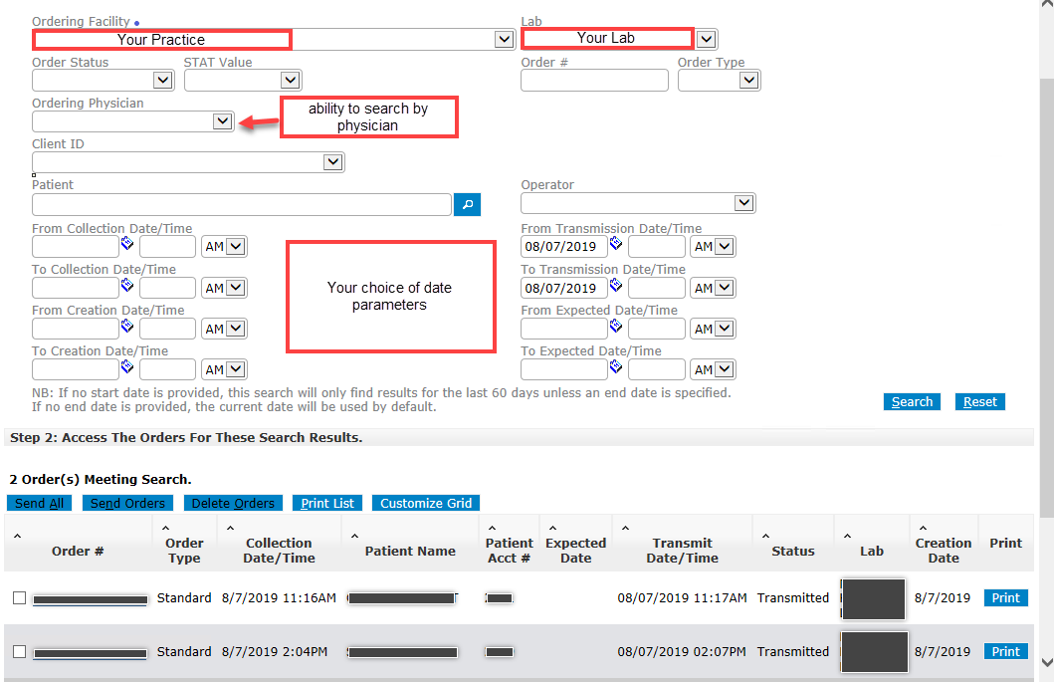Click Delete Orders button
Image resolution: width=1054 pixels, height=682 pixels.
(233, 503)
